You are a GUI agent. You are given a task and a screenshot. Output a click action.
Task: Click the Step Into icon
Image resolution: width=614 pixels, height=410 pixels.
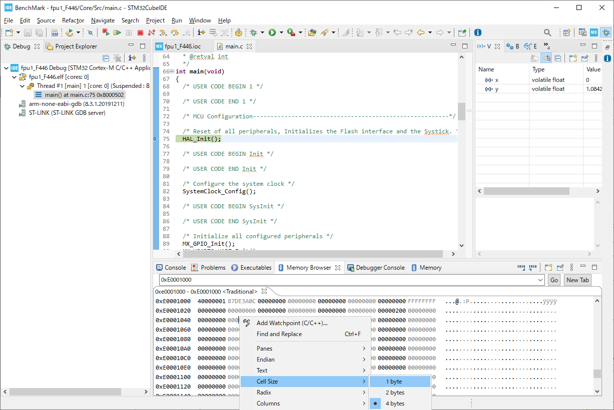pos(163,32)
